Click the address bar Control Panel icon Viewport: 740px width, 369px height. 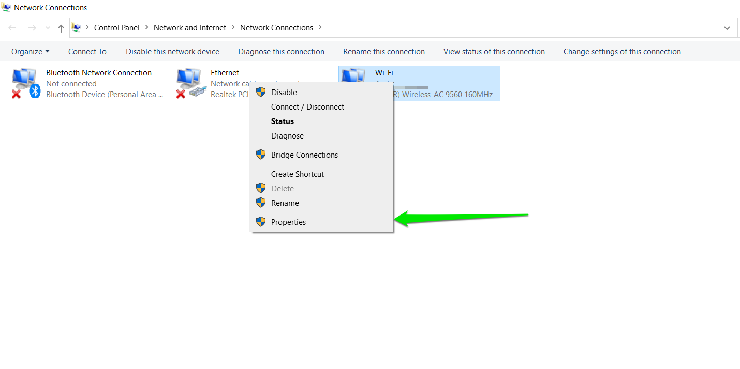(x=76, y=28)
